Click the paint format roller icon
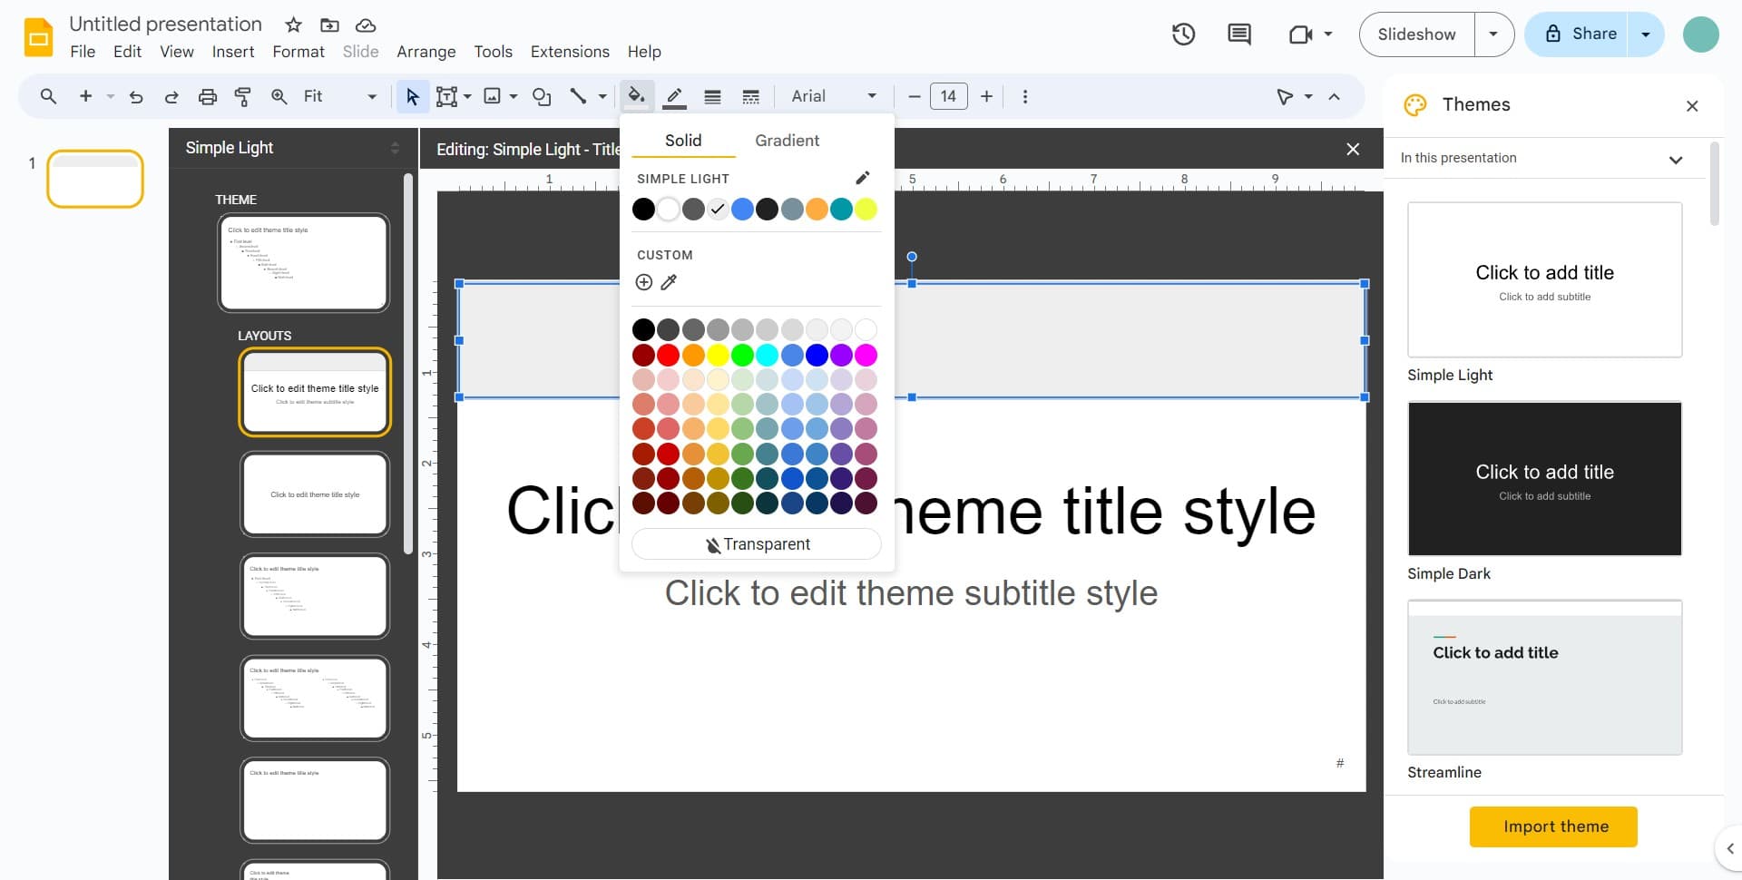 point(242,96)
